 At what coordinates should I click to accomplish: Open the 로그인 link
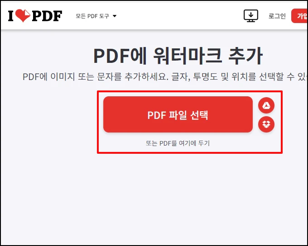pos(277,16)
